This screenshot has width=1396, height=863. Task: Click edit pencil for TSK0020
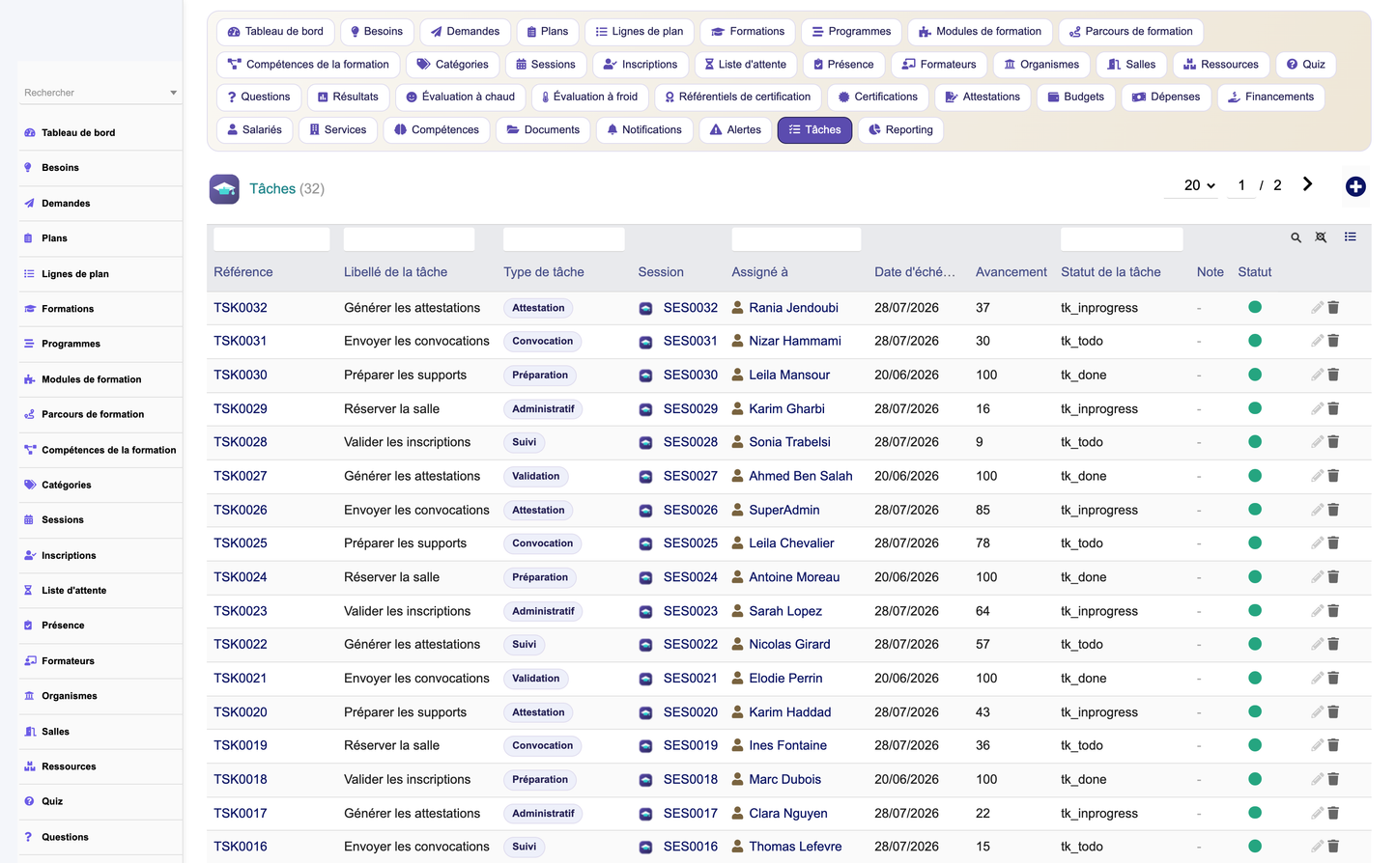tap(1317, 711)
